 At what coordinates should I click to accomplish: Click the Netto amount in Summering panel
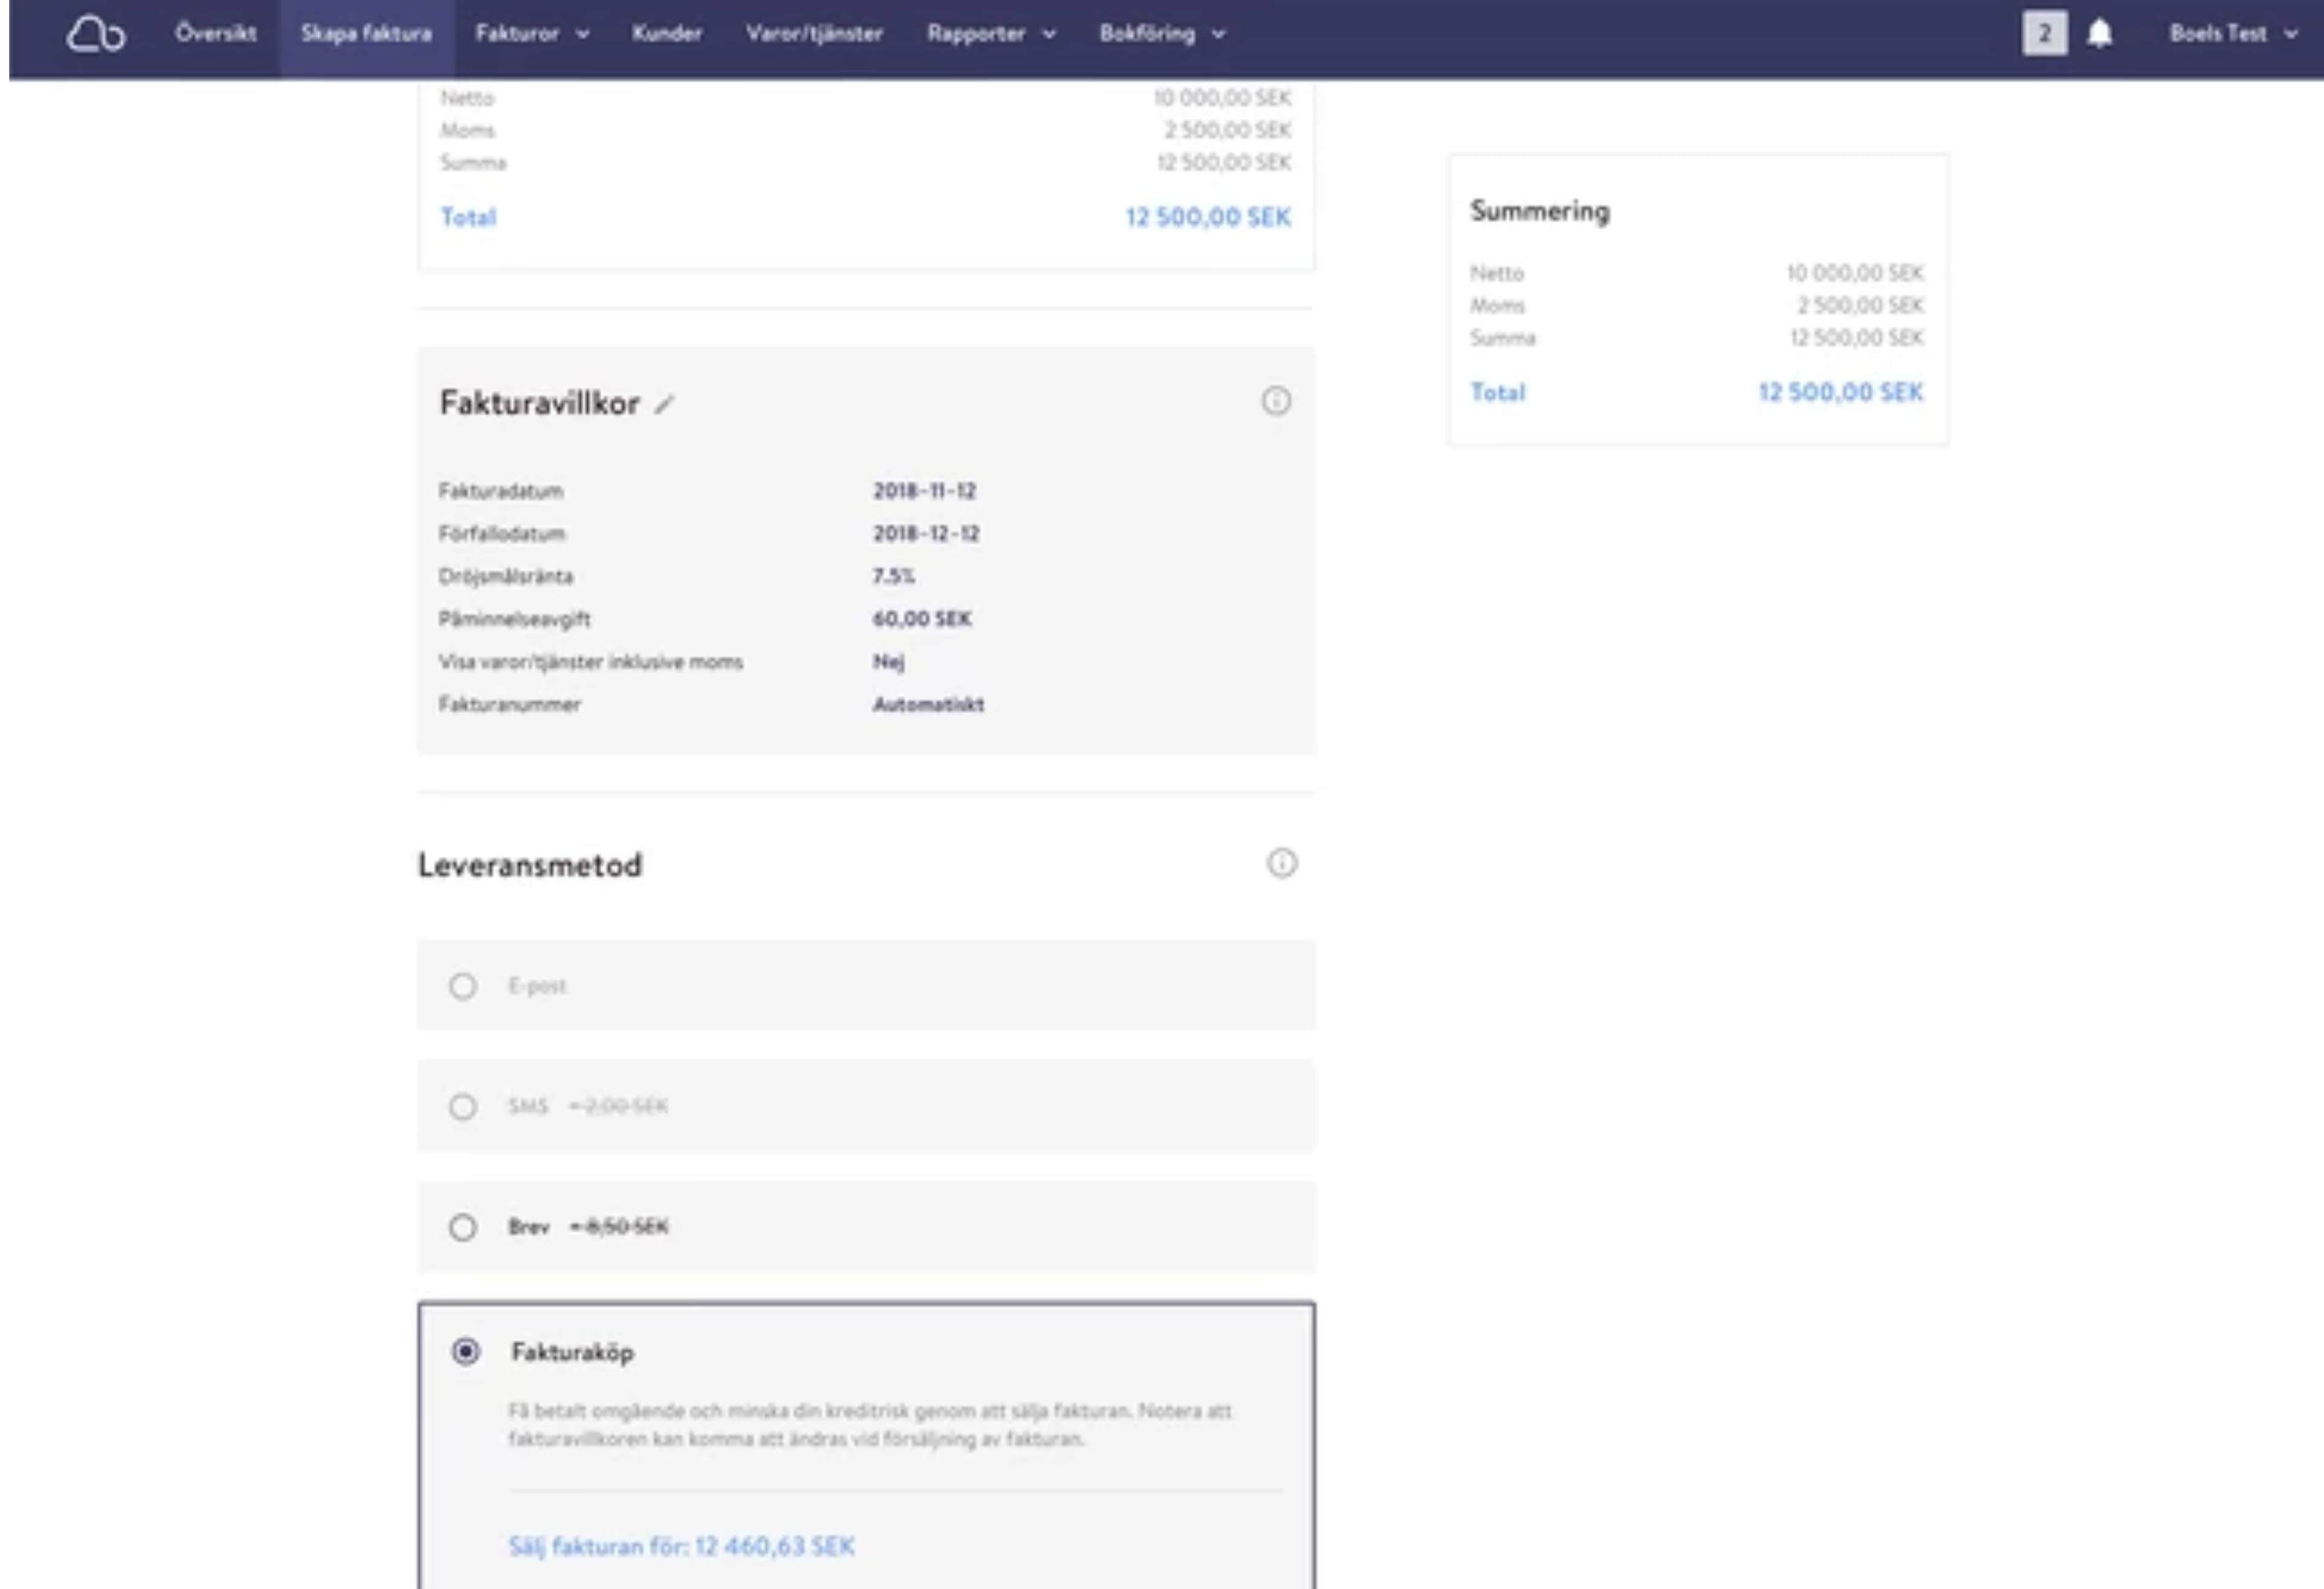coord(1854,273)
